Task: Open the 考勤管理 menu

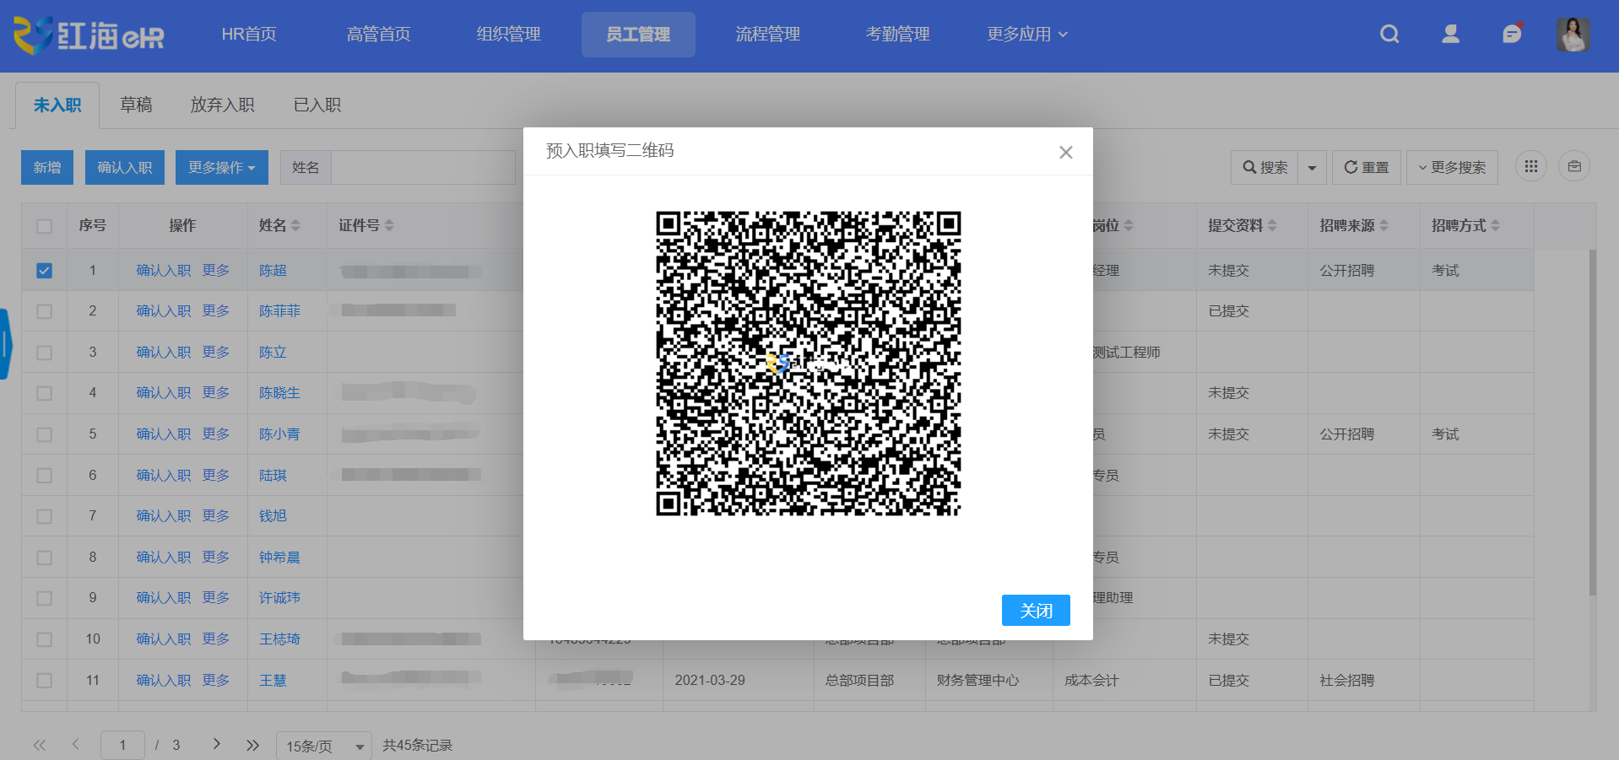Action: click(x=897, y=34)
